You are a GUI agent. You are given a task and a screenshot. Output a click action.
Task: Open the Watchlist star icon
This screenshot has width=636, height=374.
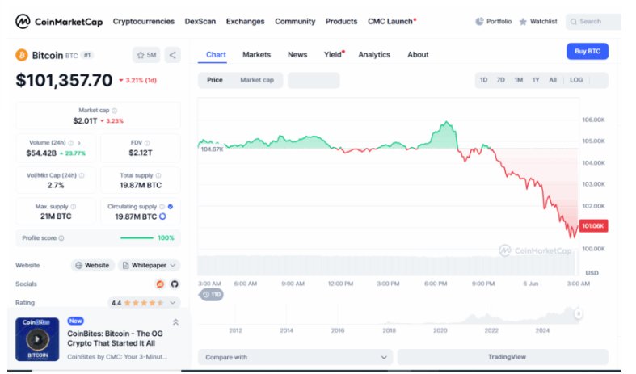tap(523, 22)
